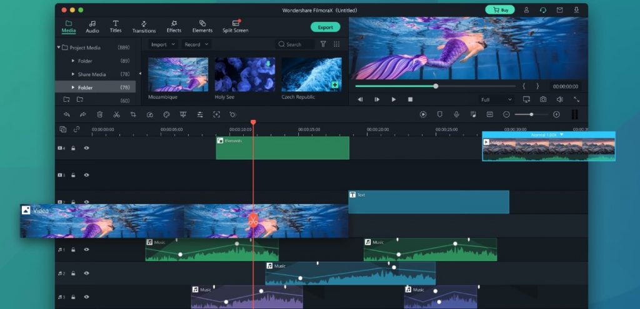This screenshot has width=640, height=309.
Task: Collapse the Project Media tree
Action: click(x=59, y=47)
